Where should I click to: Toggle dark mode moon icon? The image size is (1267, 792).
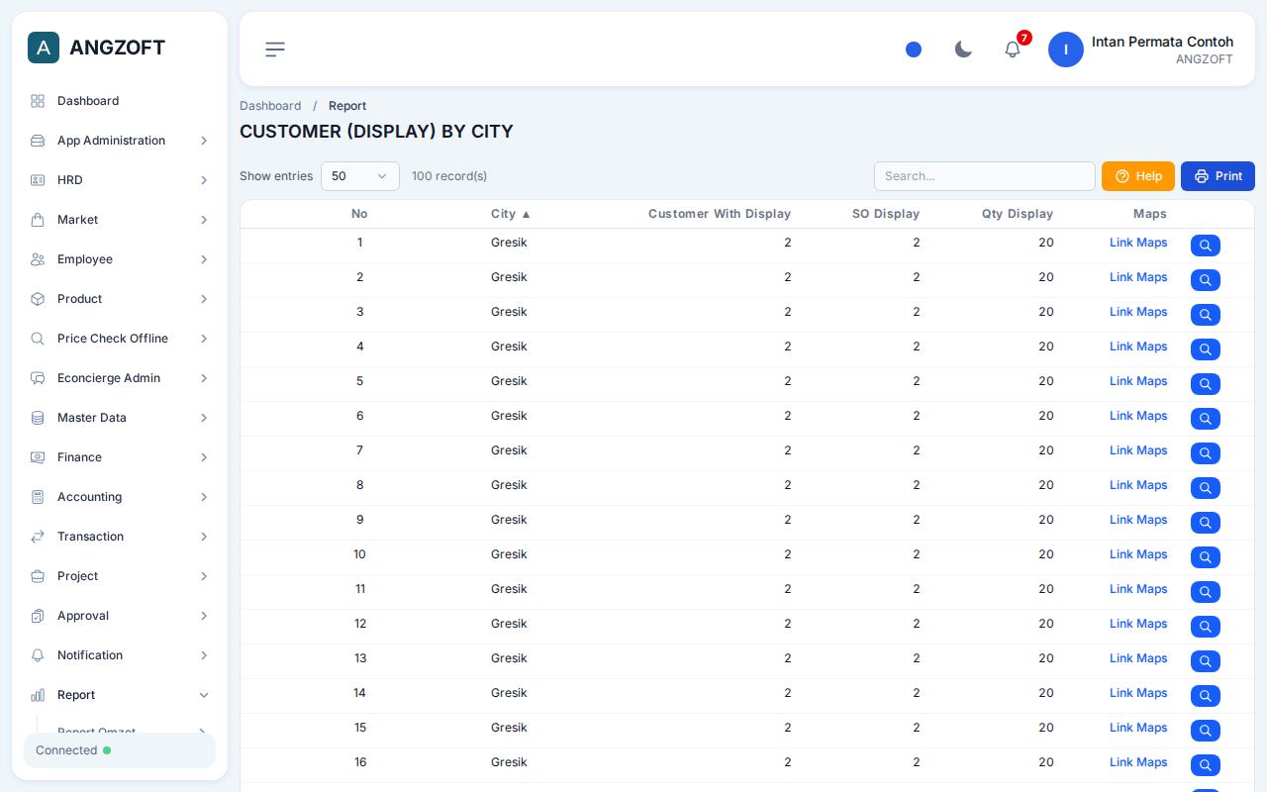tap(963, 49)
